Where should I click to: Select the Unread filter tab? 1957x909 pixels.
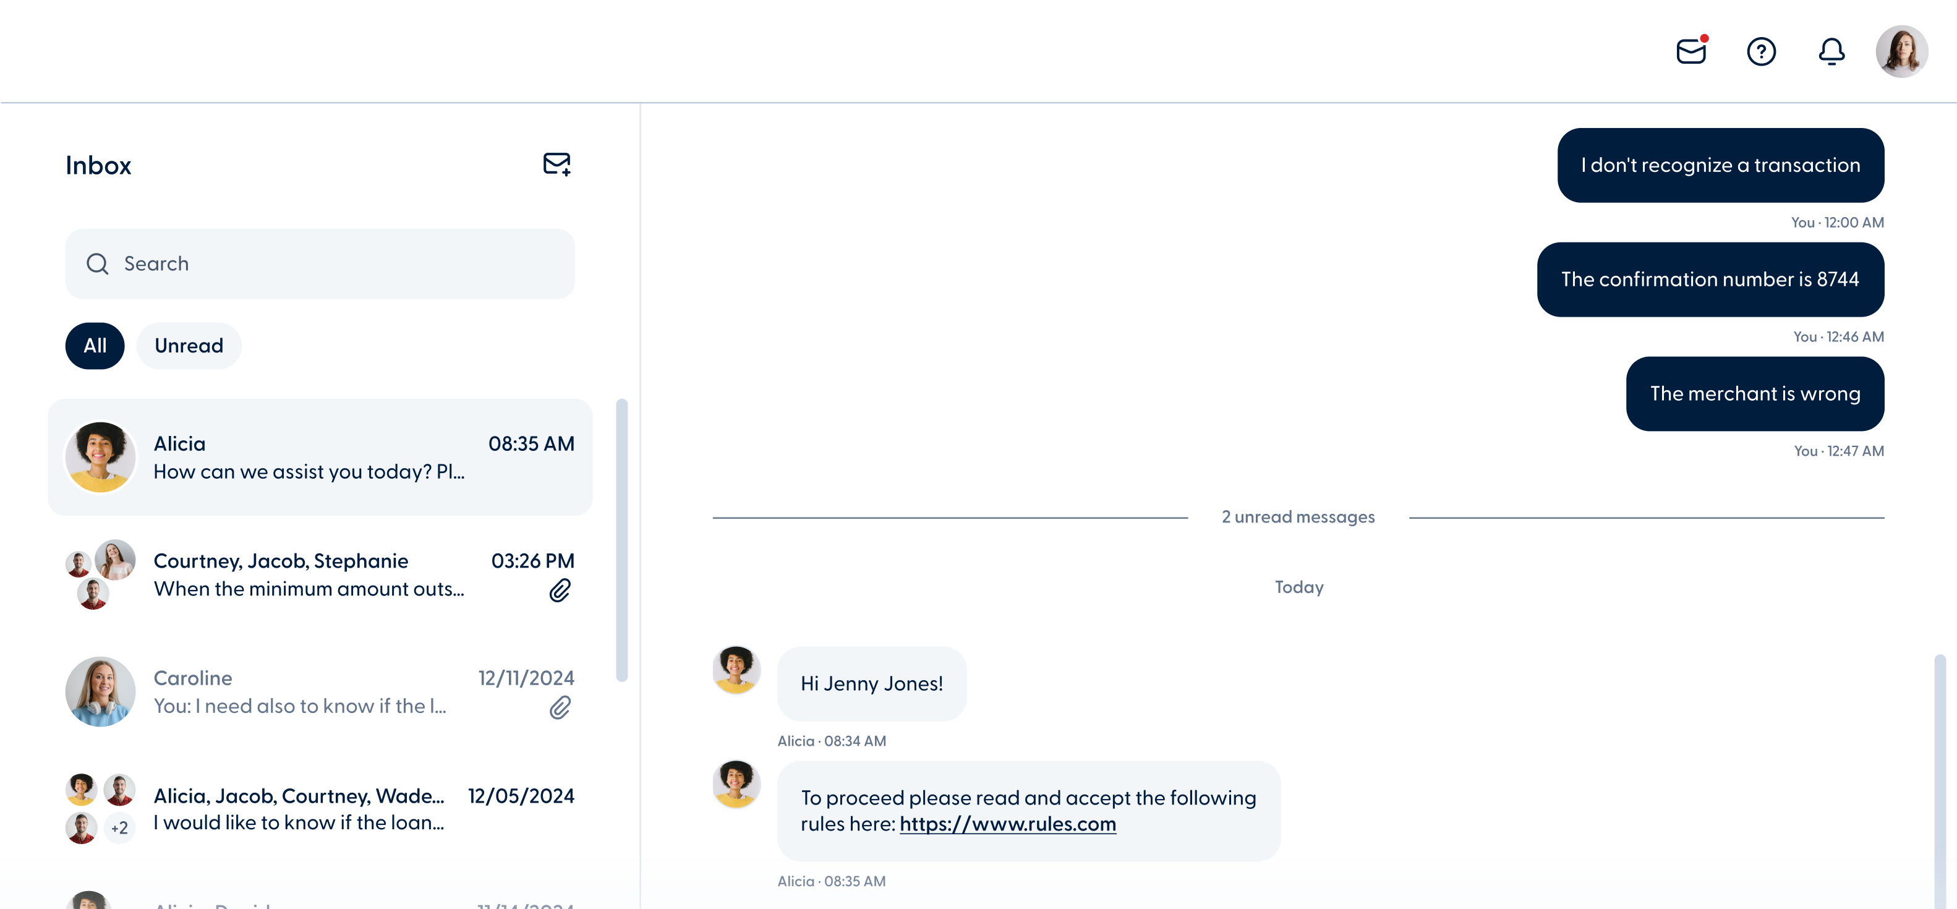pyautogui.click(x=189, y=346)
